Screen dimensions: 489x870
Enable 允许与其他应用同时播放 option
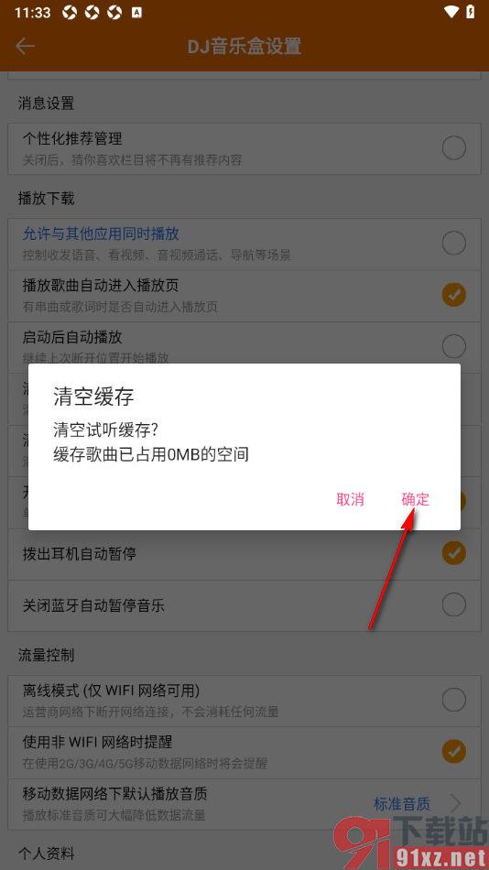pos(453,243)
